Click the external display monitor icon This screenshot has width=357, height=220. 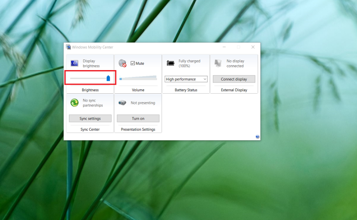tap(218, 63)
